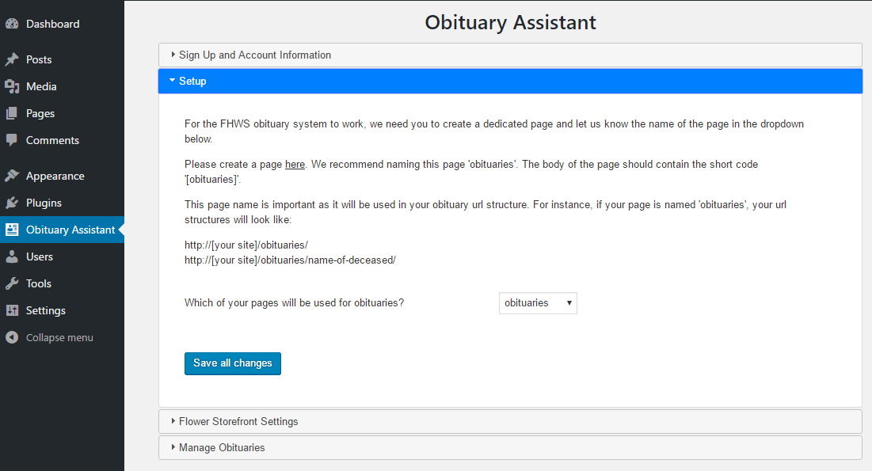Click the Appearance paintbrush icon
The image size is (872, 471).
(12, 177)
